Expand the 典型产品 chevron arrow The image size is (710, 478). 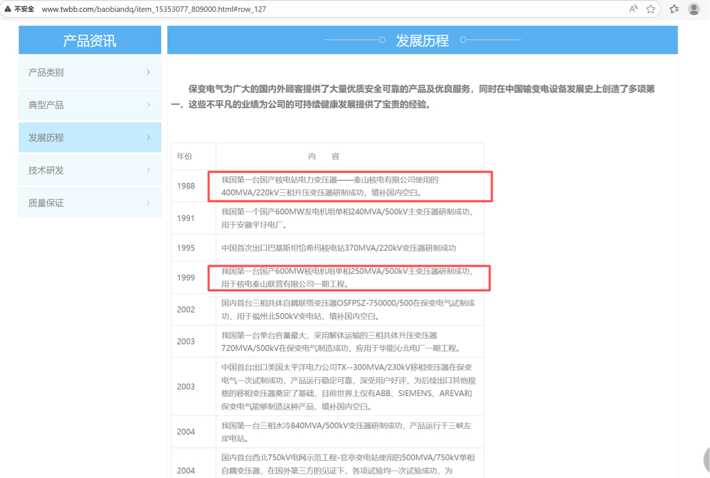pos(149,105)
